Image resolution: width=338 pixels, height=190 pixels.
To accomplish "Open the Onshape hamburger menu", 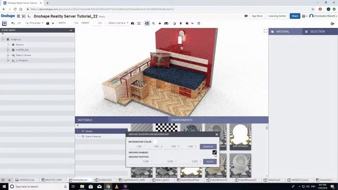I will tap(18, 16).
